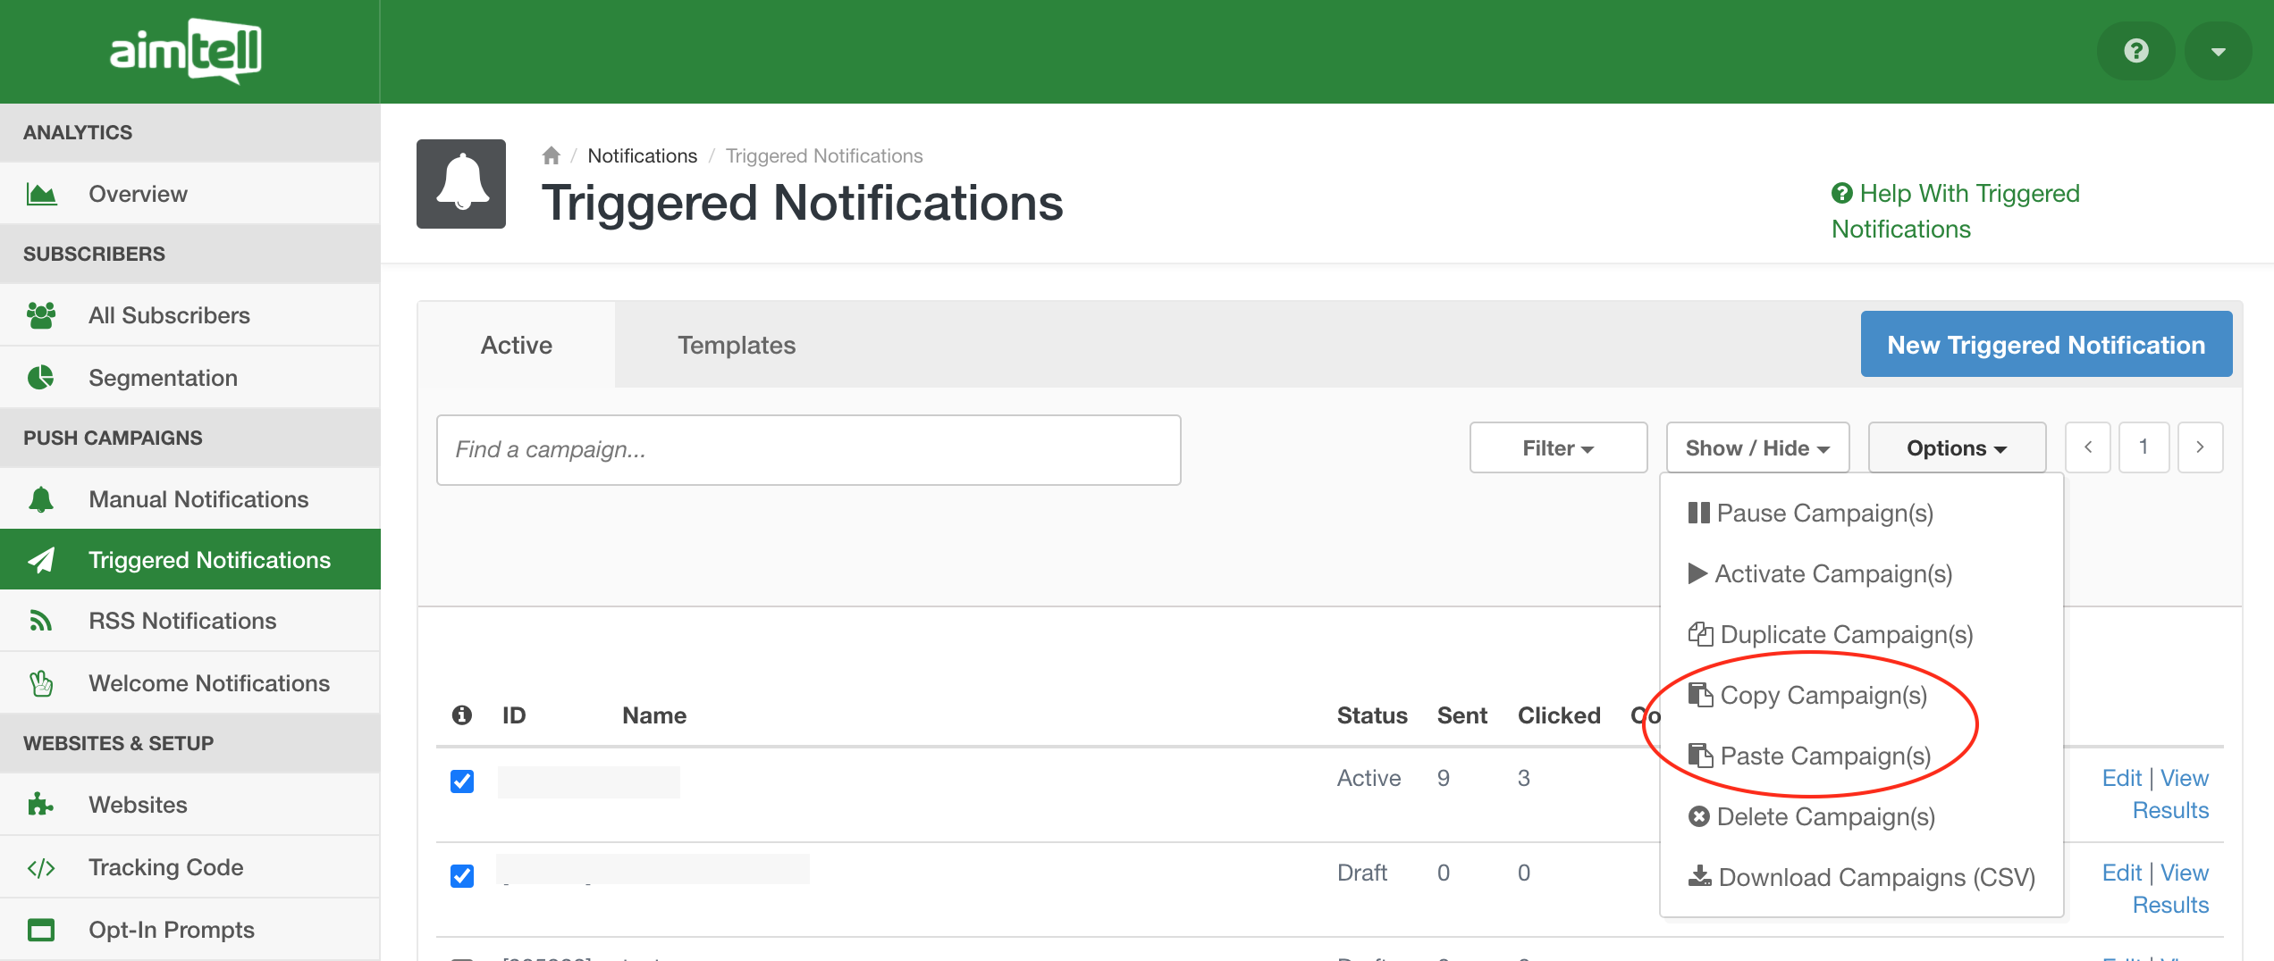
Task: Click the Find a campaign search field
Action: (x=808, y=449)
